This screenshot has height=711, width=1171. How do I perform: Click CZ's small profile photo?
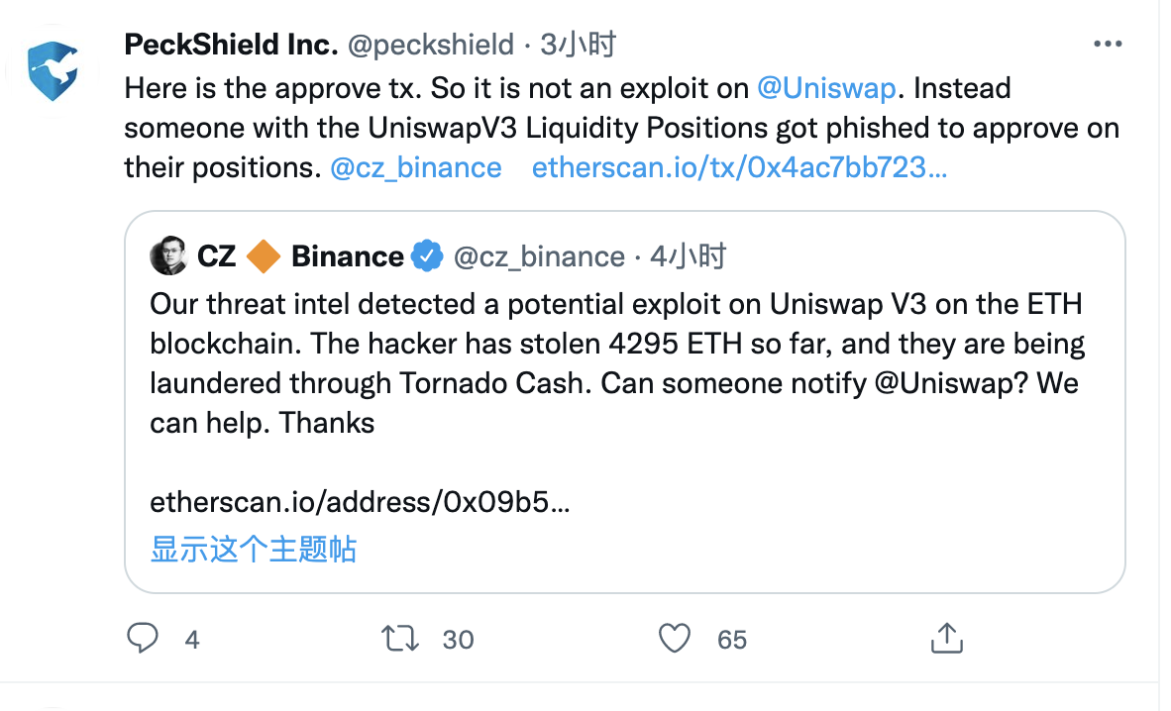(168, 256)
